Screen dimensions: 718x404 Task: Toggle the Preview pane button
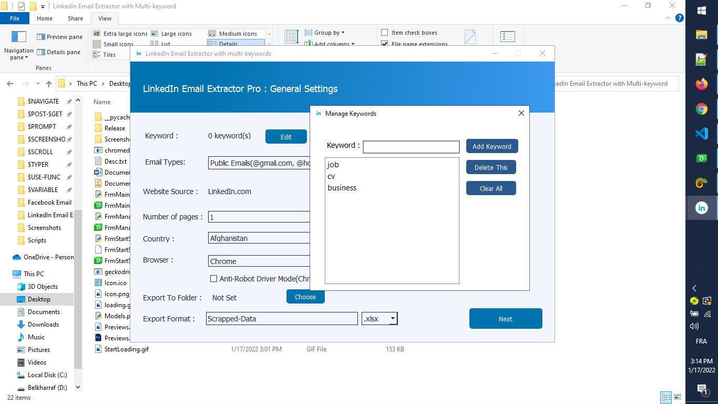tap(59, 37)
